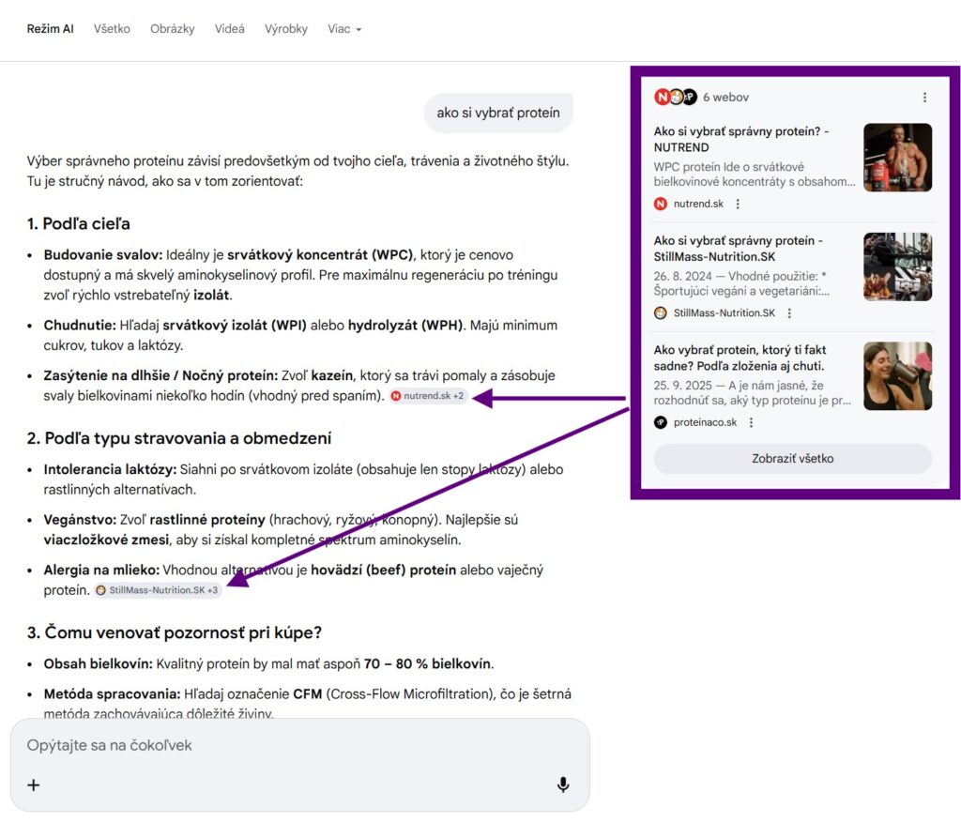Viewport: 961px width, 822px height.
Task: Open the StillMass-Nutrition.SK article title link
Action: (738, 249)
